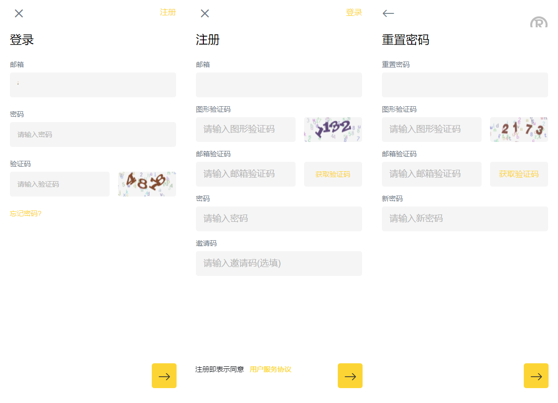Go back from the 重置密码 screen
The width and height of the screenshot is (558, 403).
(x=388, y=13)
